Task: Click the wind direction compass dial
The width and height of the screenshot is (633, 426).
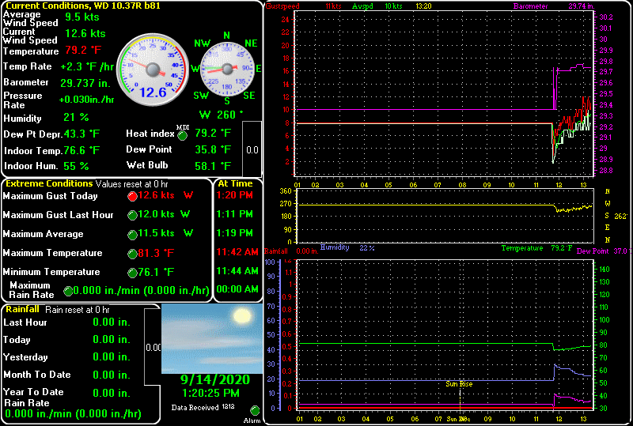Action: tap(227, 69)
